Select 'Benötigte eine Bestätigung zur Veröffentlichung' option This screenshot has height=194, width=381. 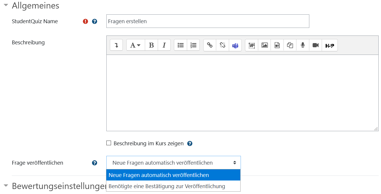click(167, 186)
